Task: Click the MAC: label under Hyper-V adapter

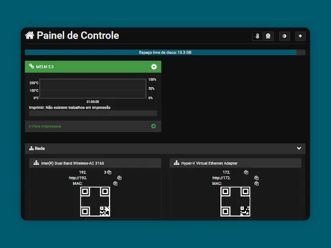Action: point(217,183)
